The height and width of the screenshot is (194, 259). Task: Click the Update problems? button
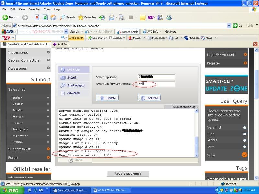pyautogui.click(x=128, y=173)
